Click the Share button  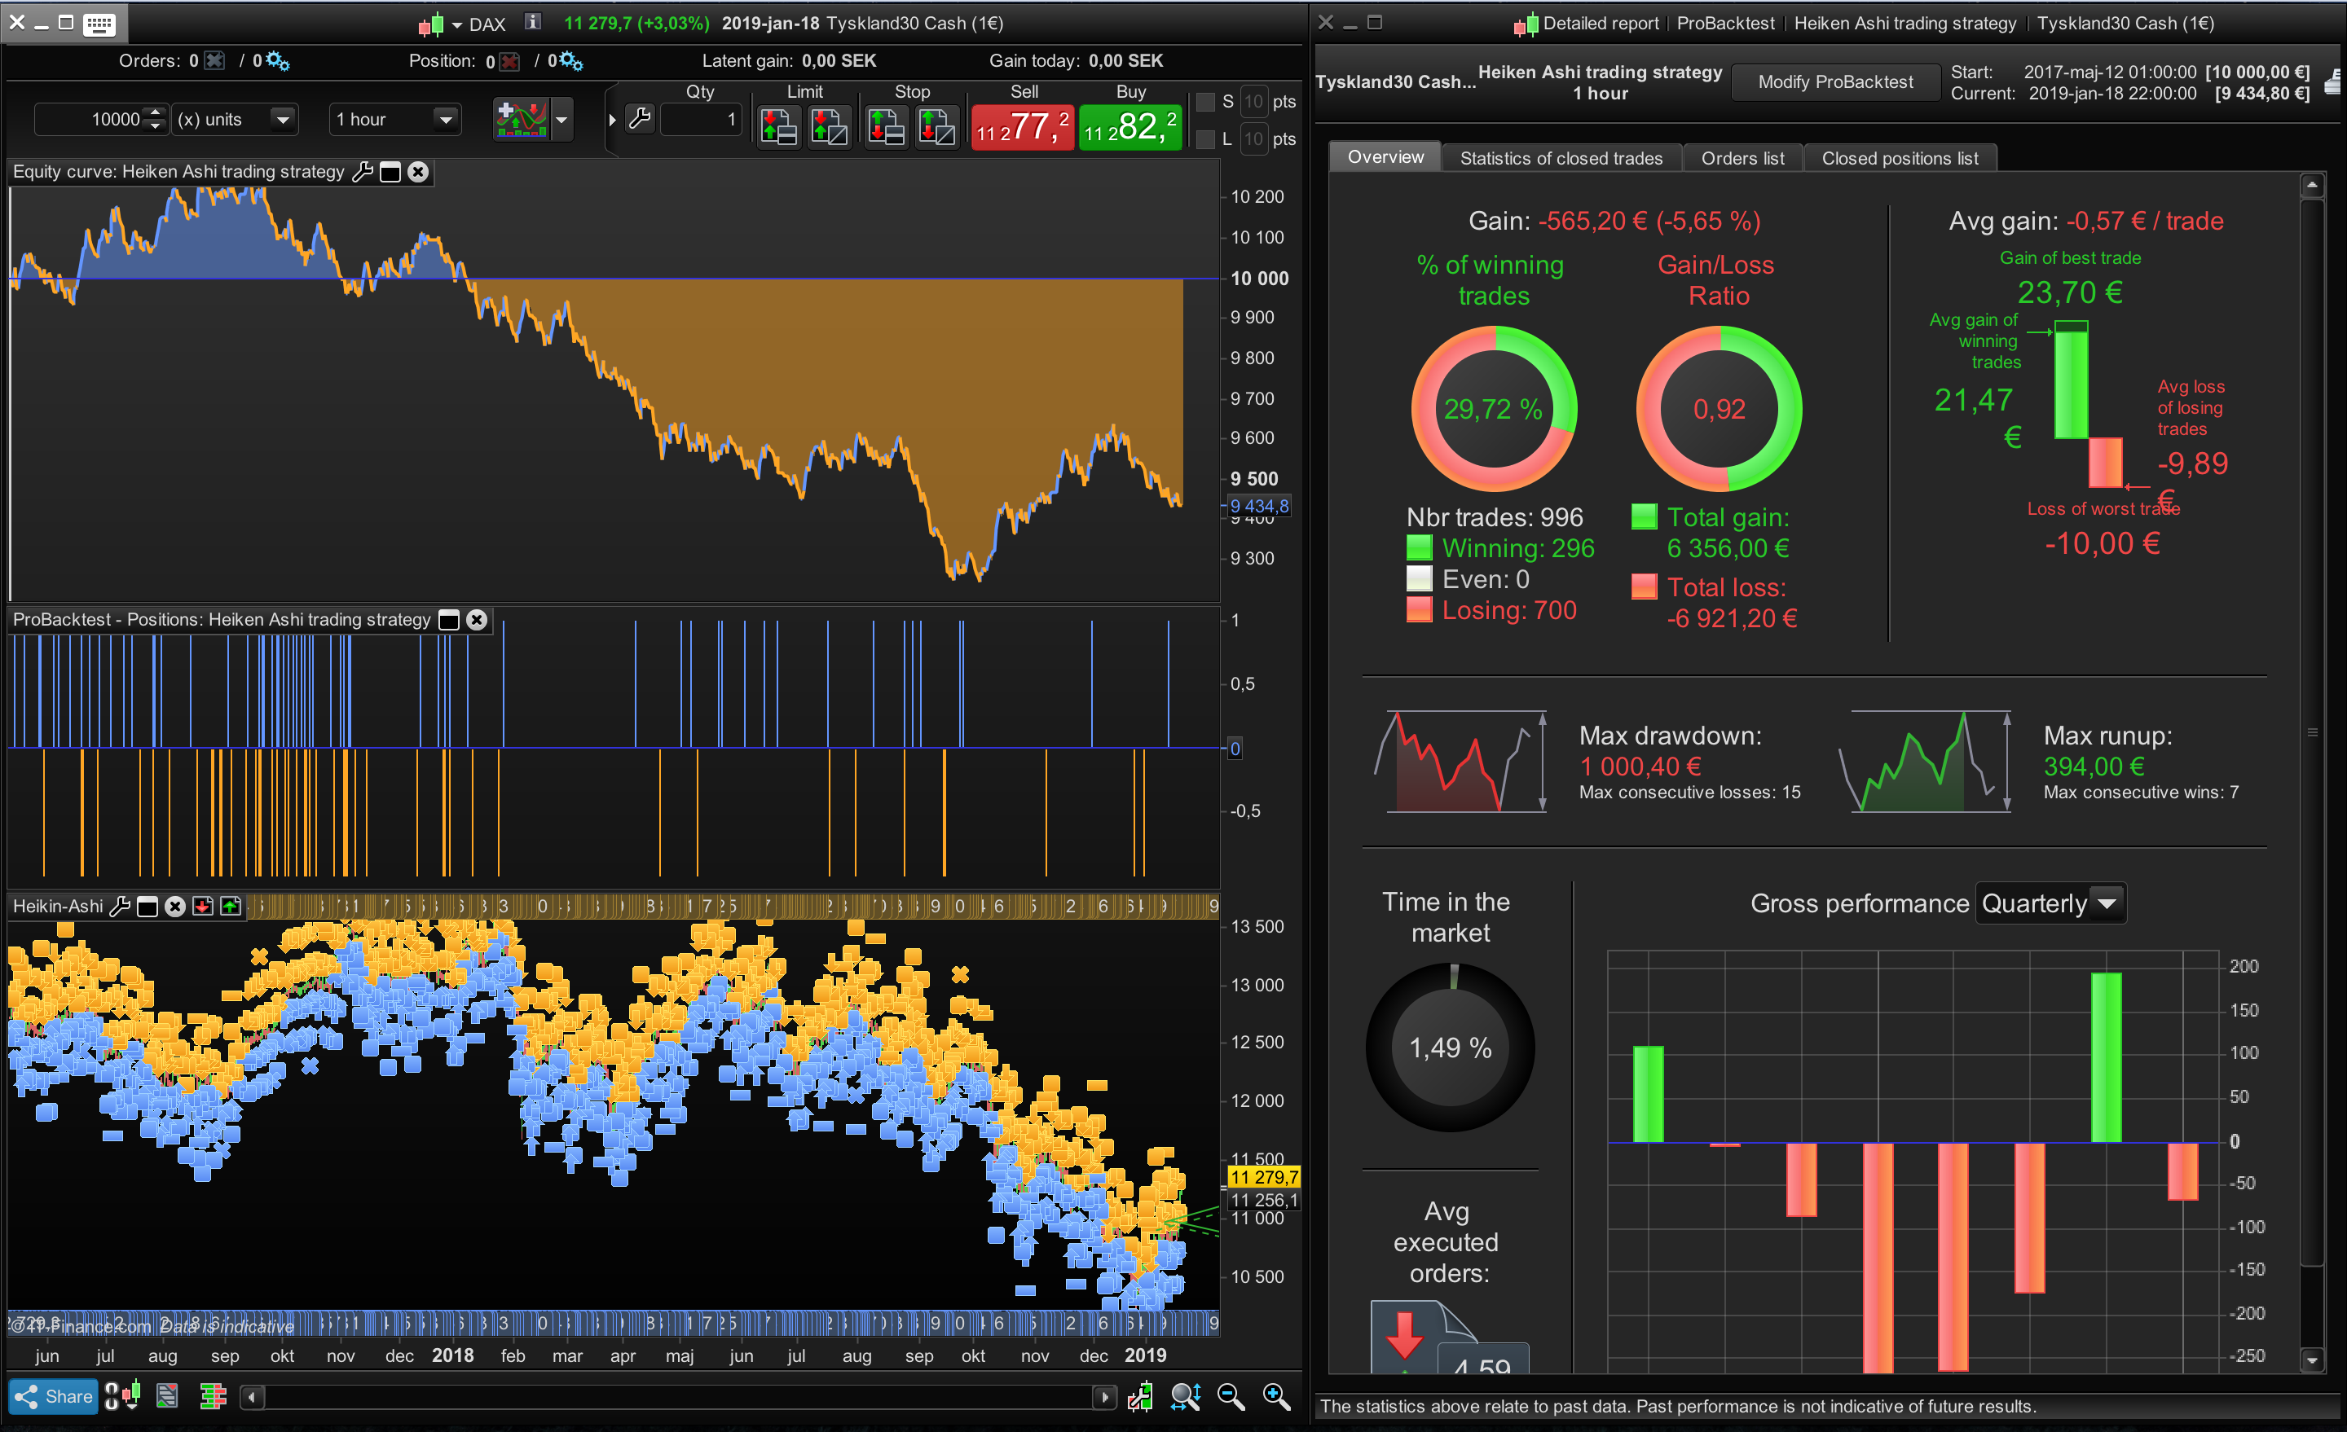tap(53, 1396)
